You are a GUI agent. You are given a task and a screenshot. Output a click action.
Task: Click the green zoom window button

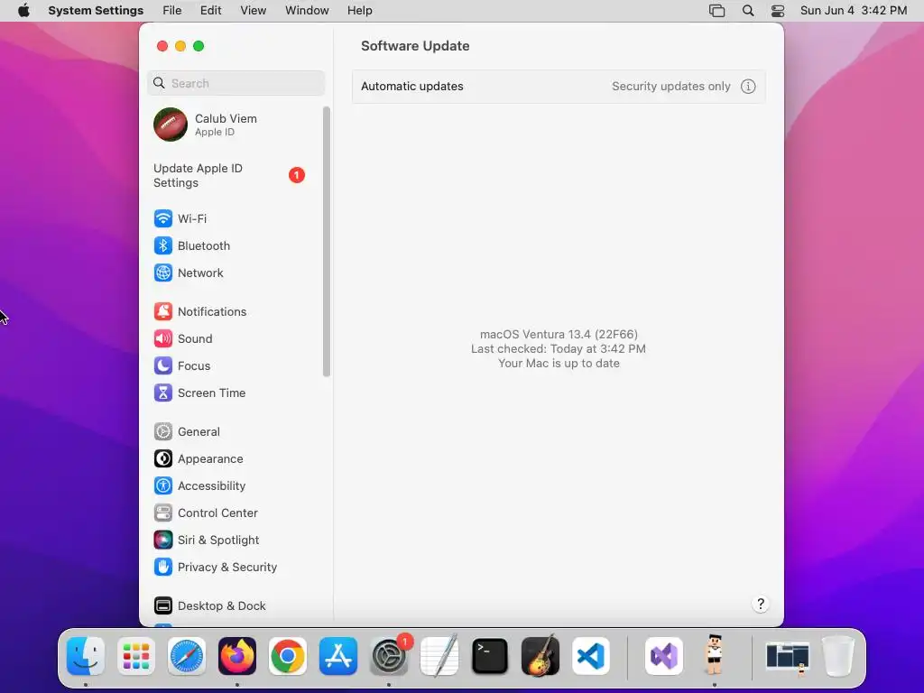[x=199, y=46]
